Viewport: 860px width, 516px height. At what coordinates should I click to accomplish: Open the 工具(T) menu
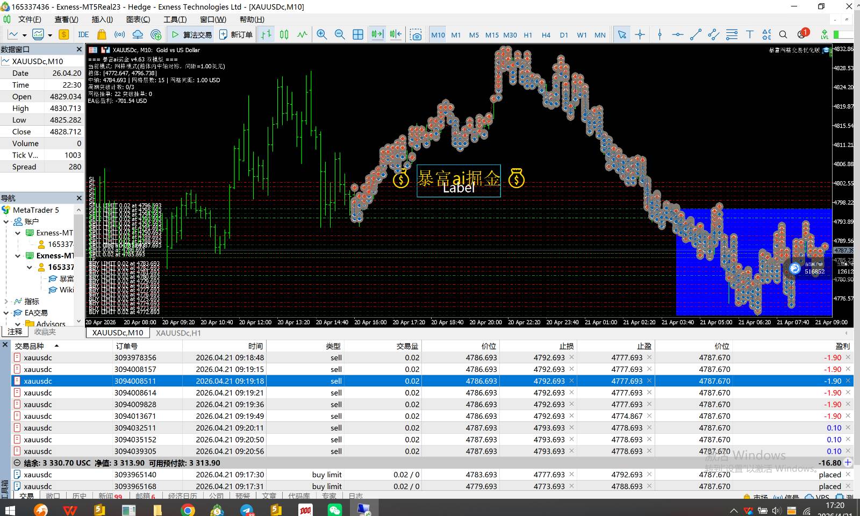point(175,19)
